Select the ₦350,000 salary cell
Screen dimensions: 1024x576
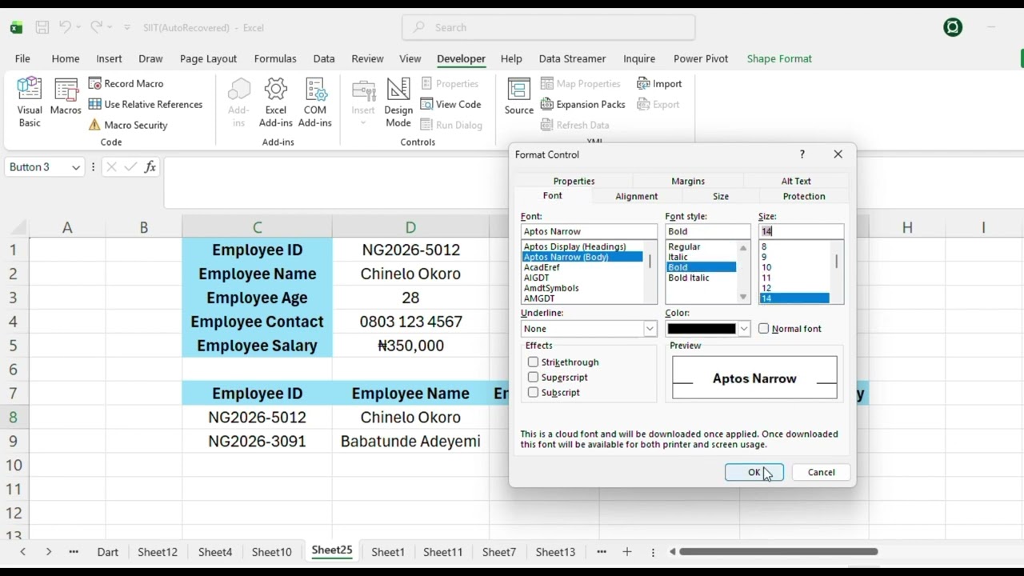click(410, 346)
